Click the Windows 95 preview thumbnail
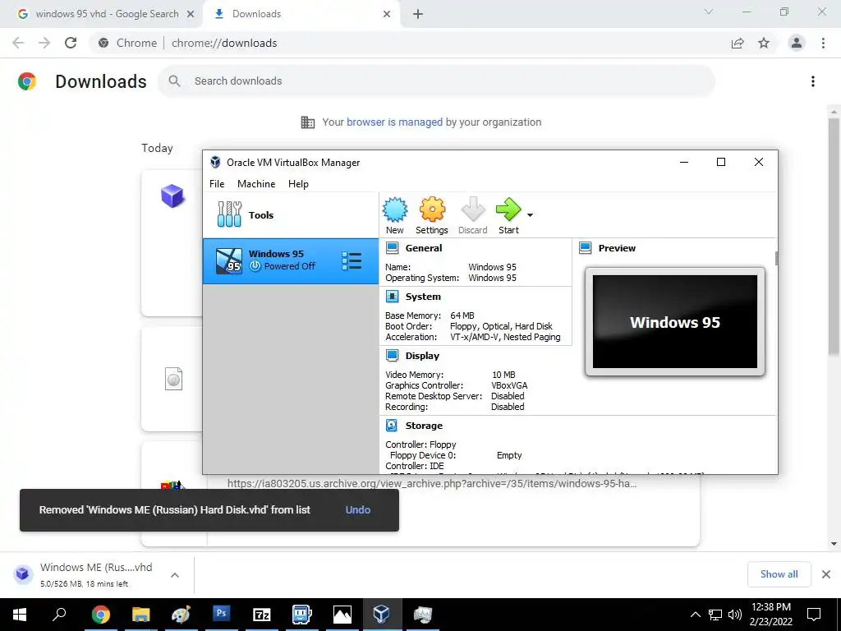Screen dimensions: 841x631 click(x=675, y=322)
